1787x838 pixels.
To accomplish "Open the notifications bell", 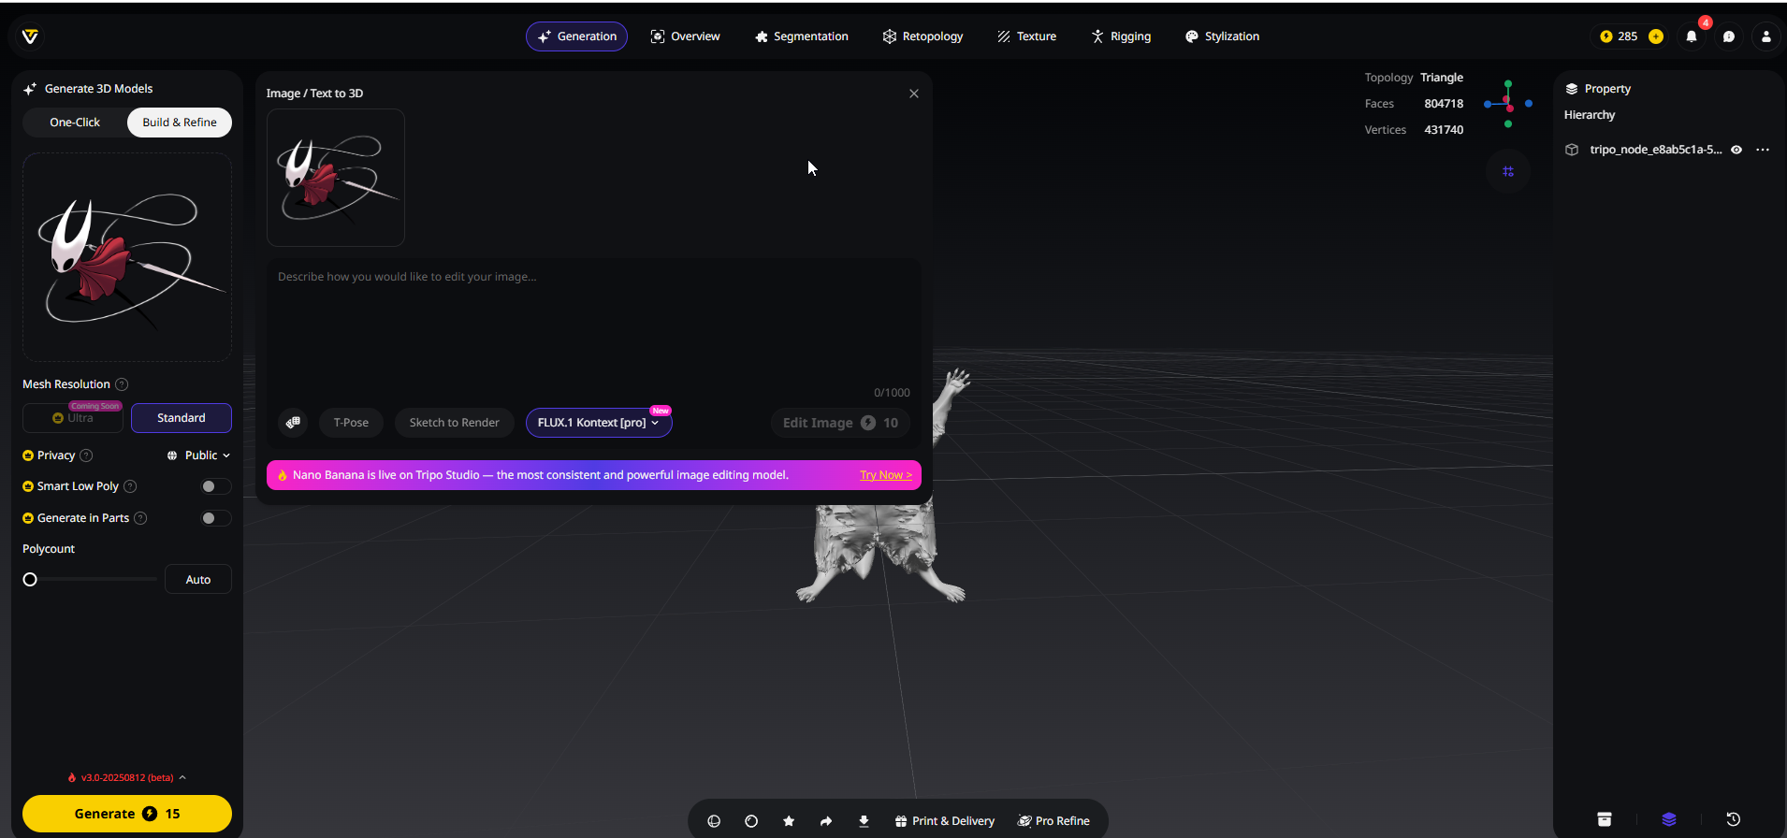I will tap(1692, 36).
